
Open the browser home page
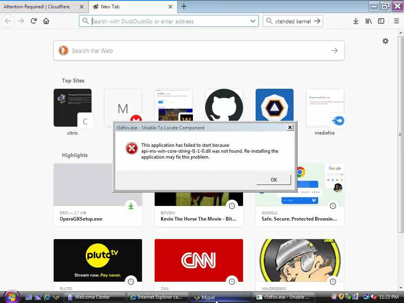coord(46,21)
